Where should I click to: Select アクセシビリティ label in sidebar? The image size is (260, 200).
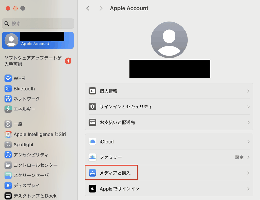[x=31, y=155]
